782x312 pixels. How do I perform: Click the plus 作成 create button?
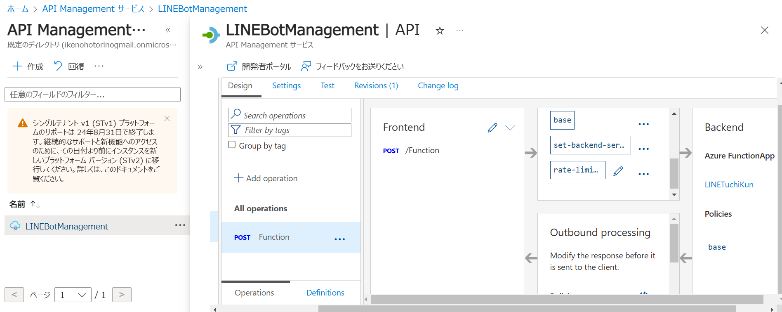point(28,66)
